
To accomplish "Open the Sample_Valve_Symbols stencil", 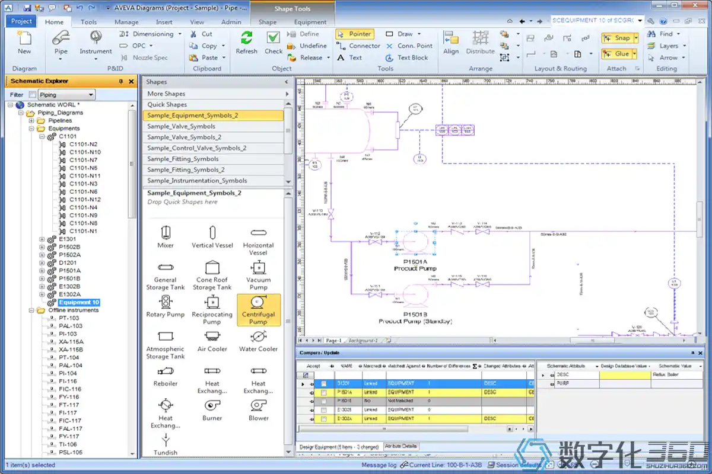I will [182, 126].
